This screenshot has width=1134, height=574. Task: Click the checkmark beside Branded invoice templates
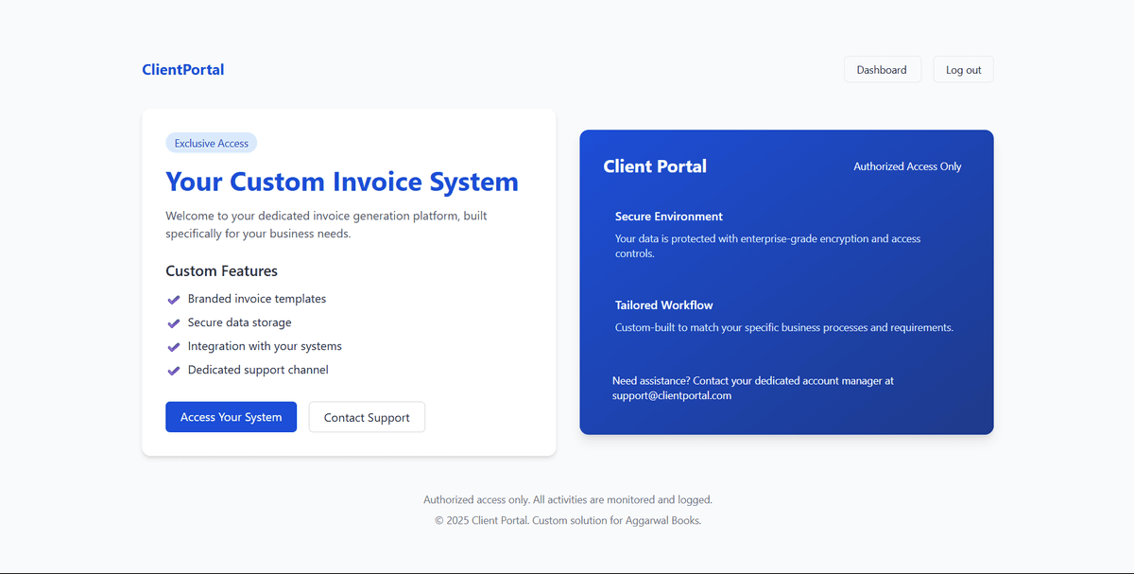pos(174,300)
